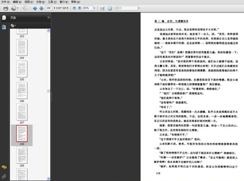Open the dropdown arrow next to Create PDF
Image resolution: width=244 pixels, height=181 pixels.
(17, 8)
